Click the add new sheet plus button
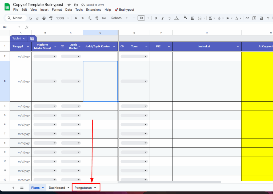This screenshot has width=273, height=194. pos(13,188)
